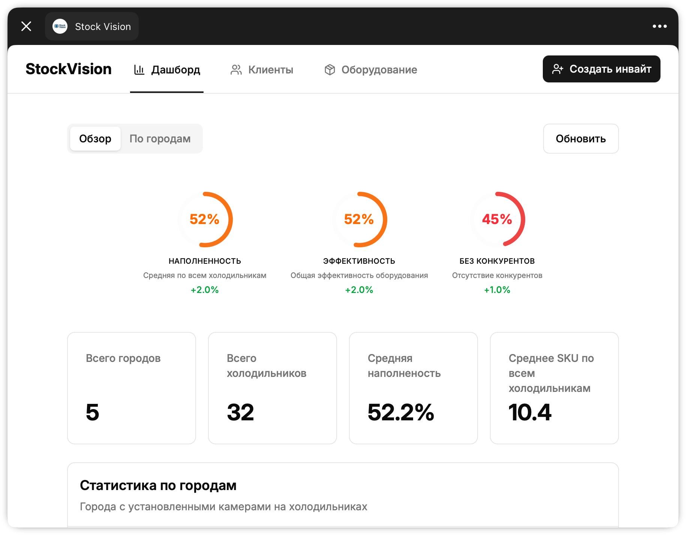Click the +2.0% value under ЭФФЕКТИВНОСТЬ

359,290
